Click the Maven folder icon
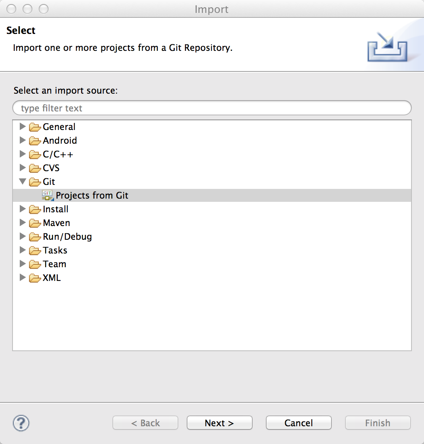Screen dimensions: 424x444 click(x=35, y=223)
